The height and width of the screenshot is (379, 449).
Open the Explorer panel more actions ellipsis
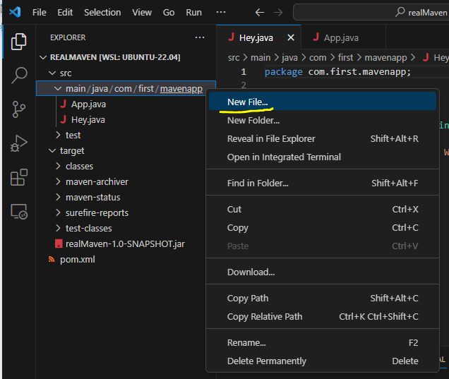pos(200,37)
